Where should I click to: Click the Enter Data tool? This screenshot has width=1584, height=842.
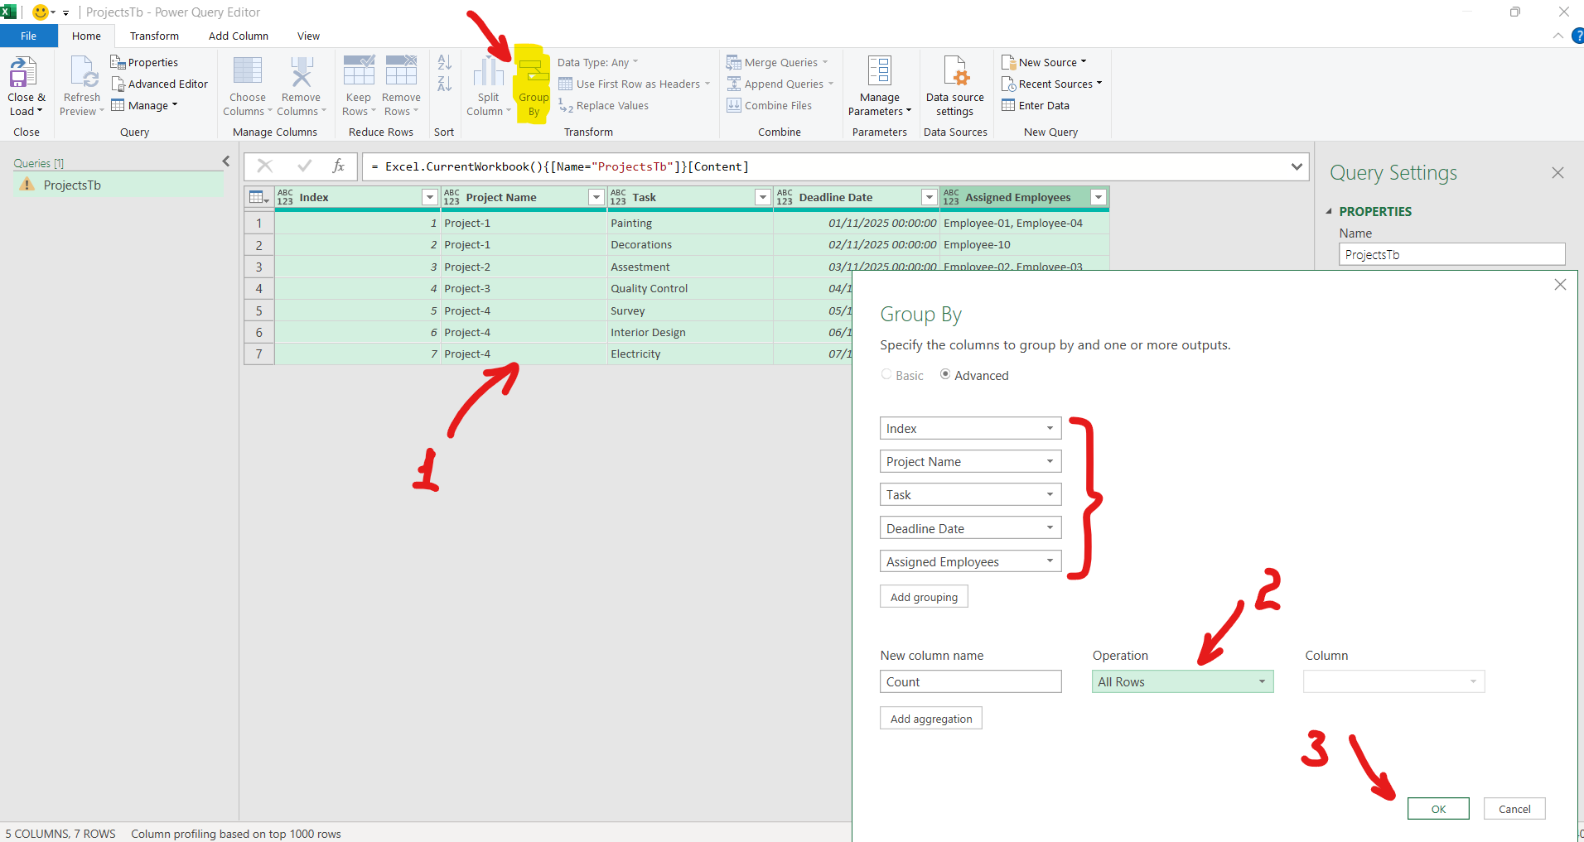click(x=1036, y=105)
